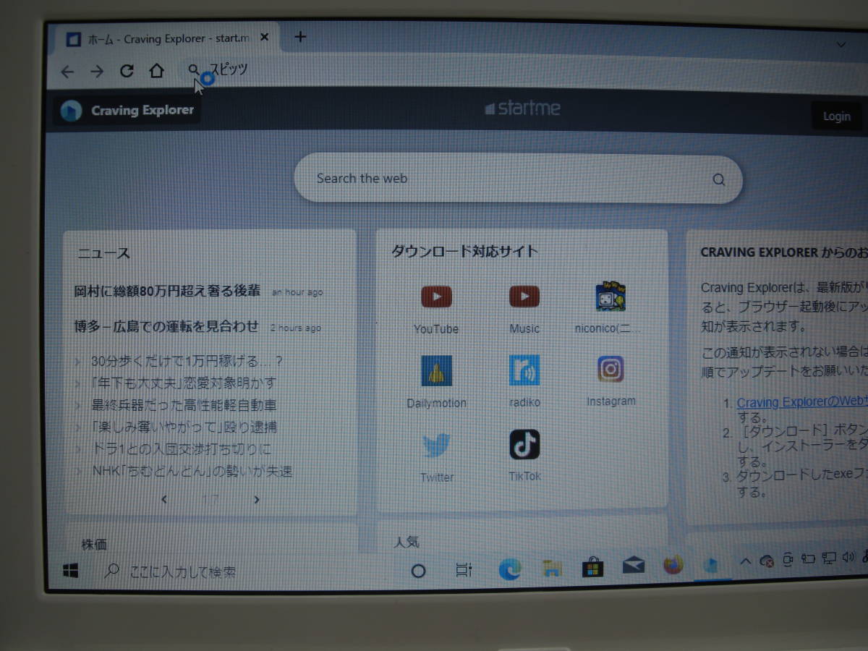Click the 株価 widget heading

pyautogui.click(x=94, y=544)
